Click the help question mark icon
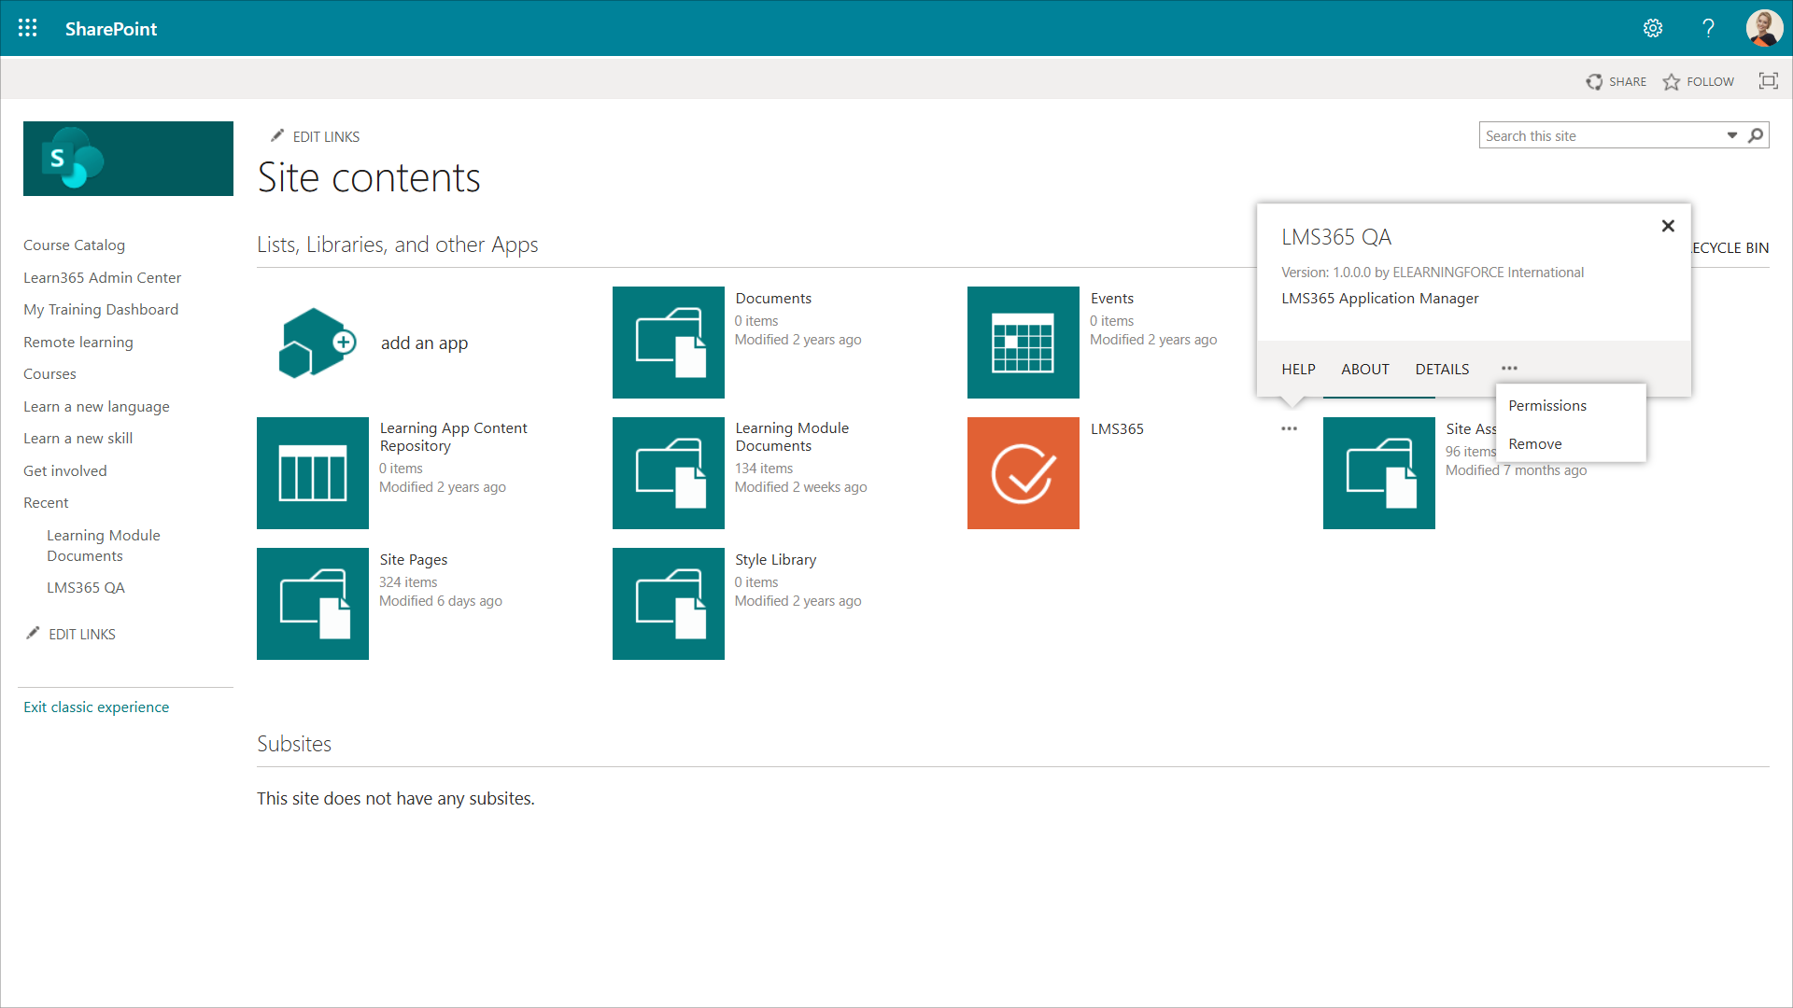 coord(1708,28)
